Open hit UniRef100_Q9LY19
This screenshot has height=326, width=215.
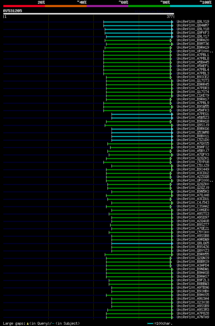tap(193, 21)
